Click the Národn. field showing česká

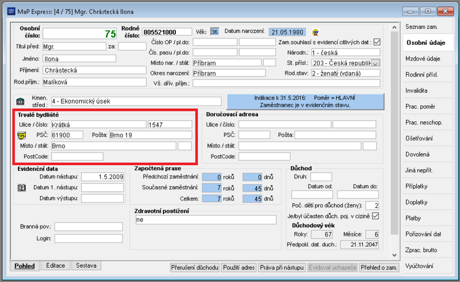(x=346, y=52)
